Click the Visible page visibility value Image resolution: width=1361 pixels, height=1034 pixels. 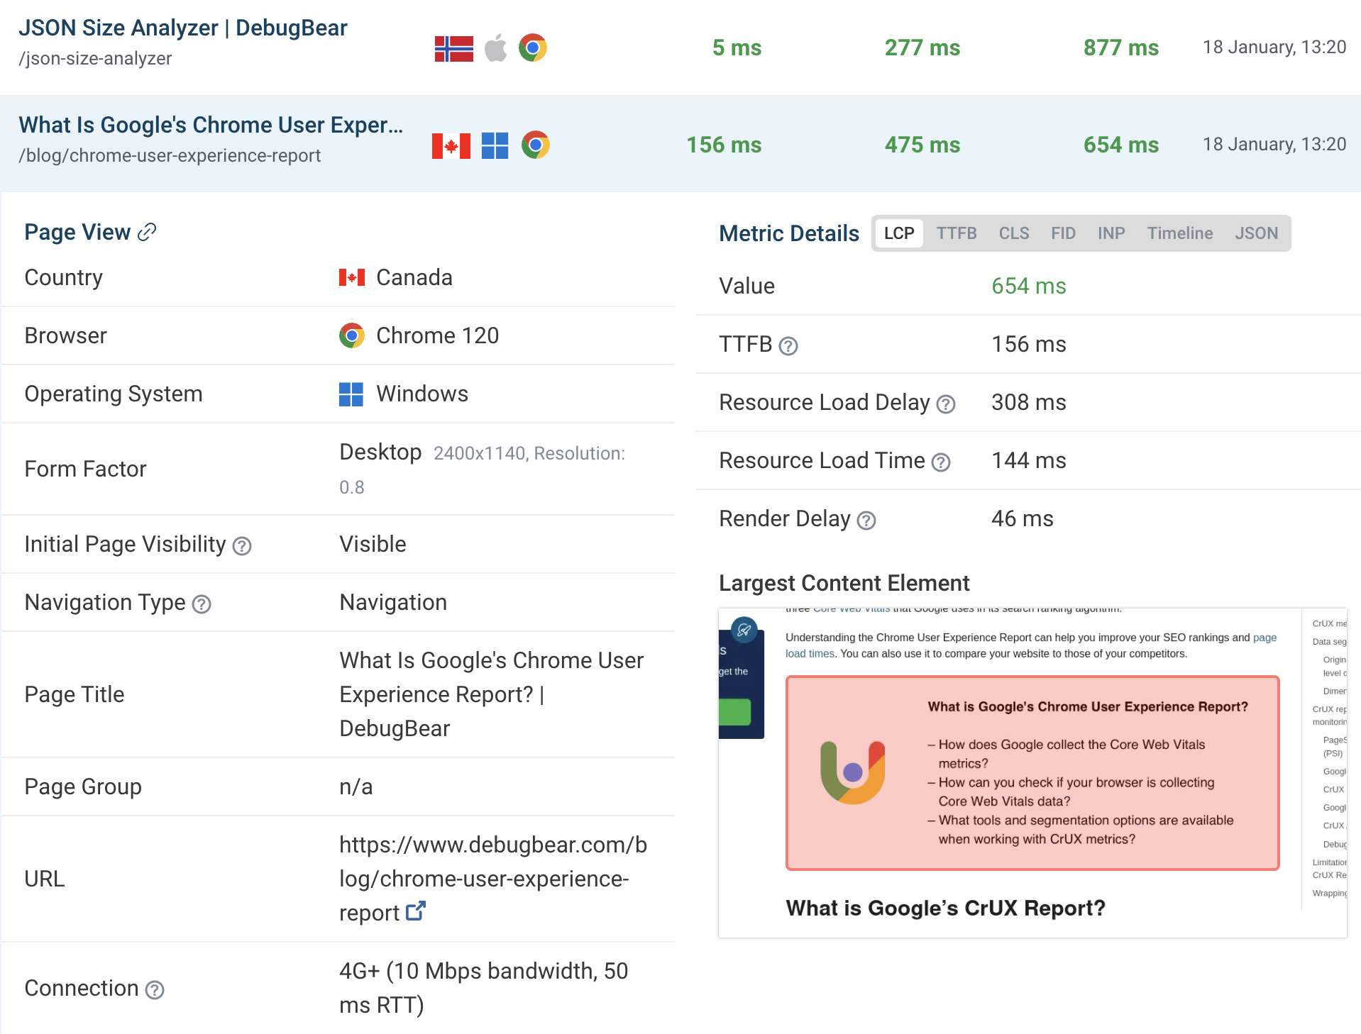click(373, 544)
